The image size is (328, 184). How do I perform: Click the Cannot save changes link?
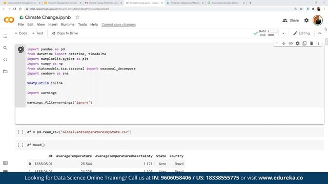[118, 25]
